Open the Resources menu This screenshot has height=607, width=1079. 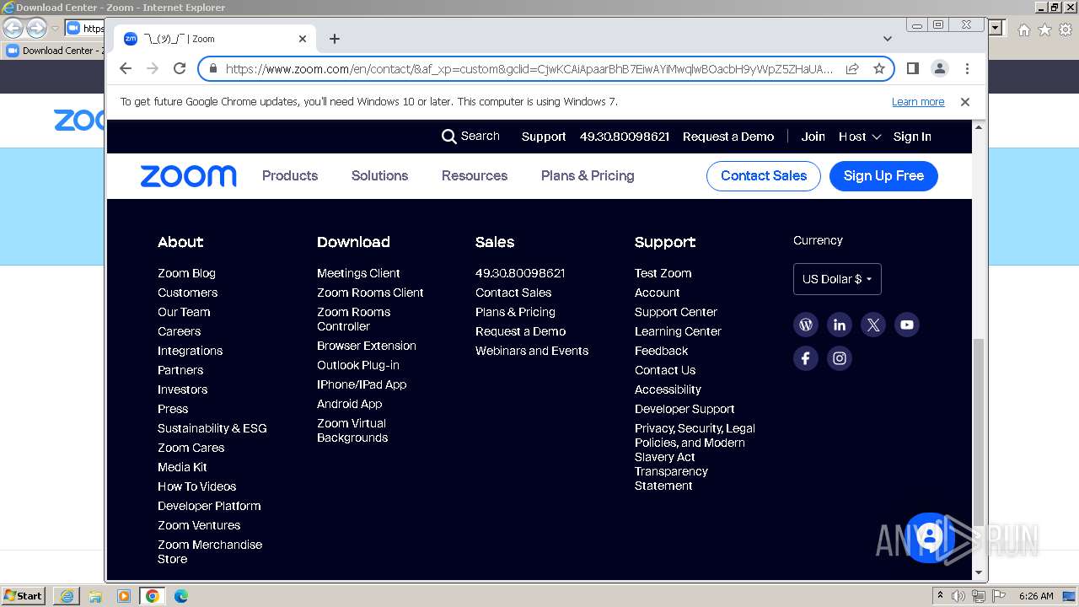tap(475, 175)
